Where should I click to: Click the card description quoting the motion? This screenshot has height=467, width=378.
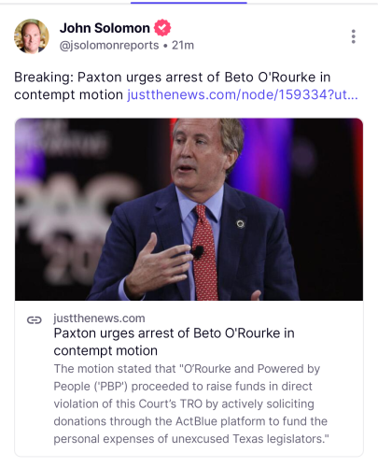click(191, 403)
